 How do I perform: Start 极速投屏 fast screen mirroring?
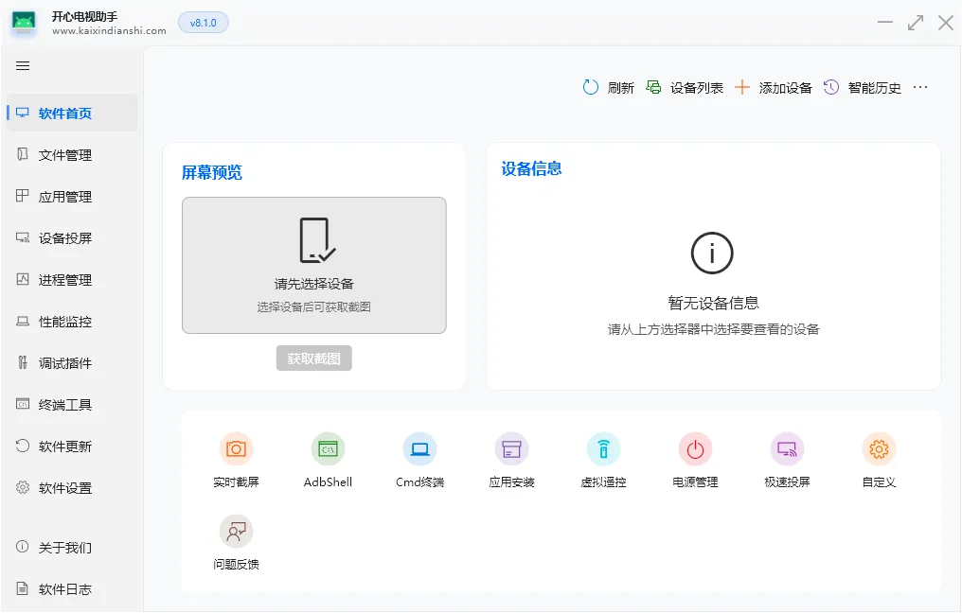(787, 459)
